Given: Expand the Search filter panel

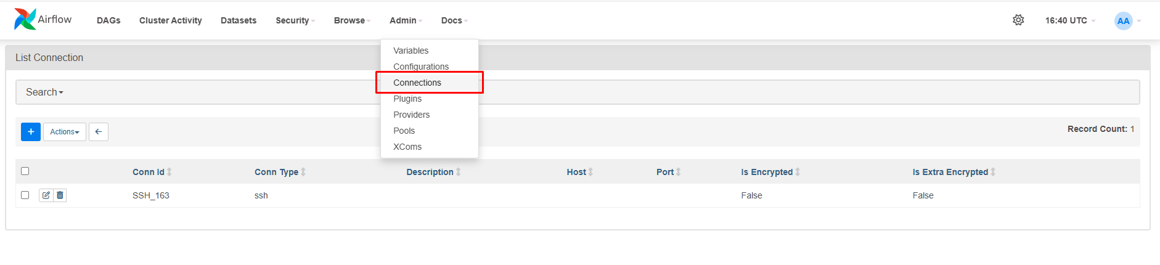Looking at the screenshot, I should [44, 92].
